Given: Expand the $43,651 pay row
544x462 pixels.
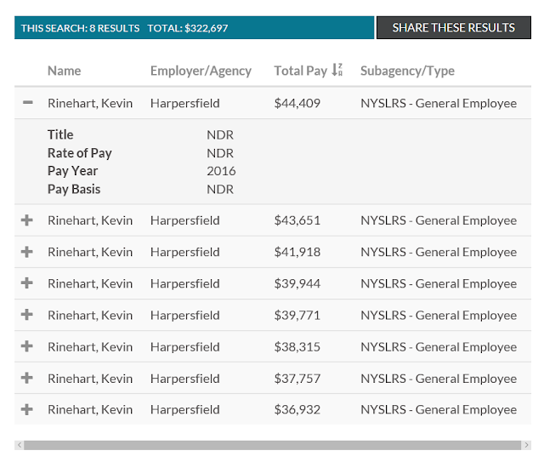Looking at the screenshot, I should (27, 220).
